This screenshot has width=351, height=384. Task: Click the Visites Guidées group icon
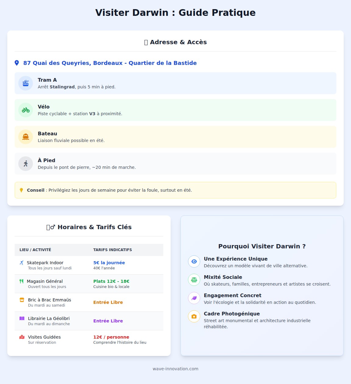[22, 337]
